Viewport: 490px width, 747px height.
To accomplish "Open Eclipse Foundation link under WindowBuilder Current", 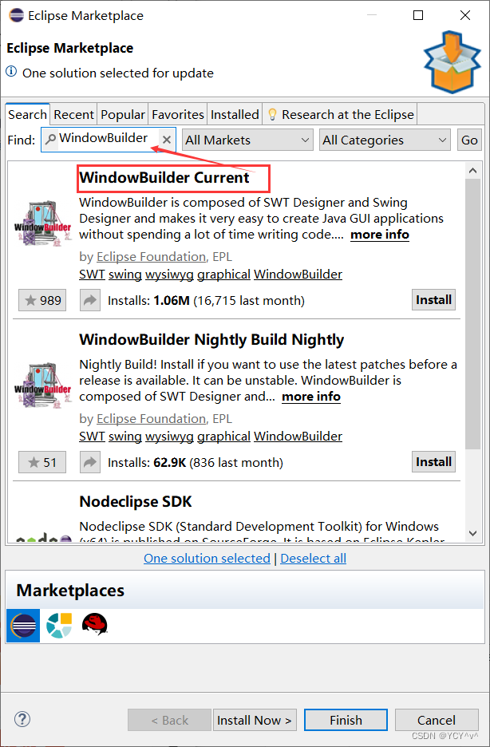I will pyautogui.click(x=151, y=257).
